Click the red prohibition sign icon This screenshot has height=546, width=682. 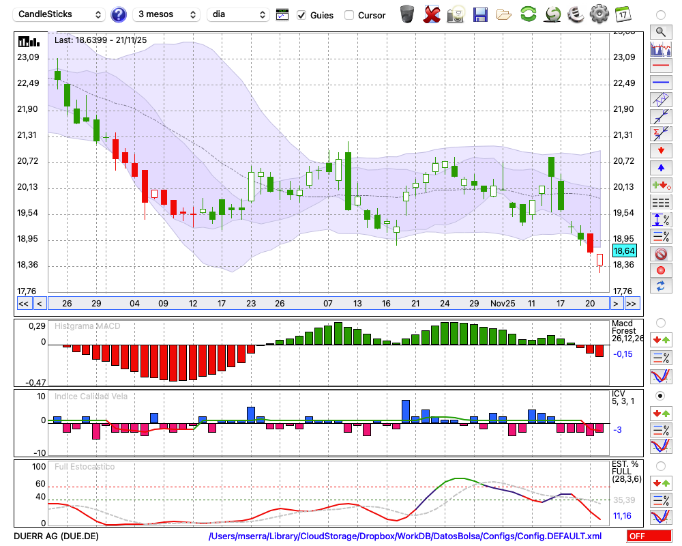tap(660, 253)
